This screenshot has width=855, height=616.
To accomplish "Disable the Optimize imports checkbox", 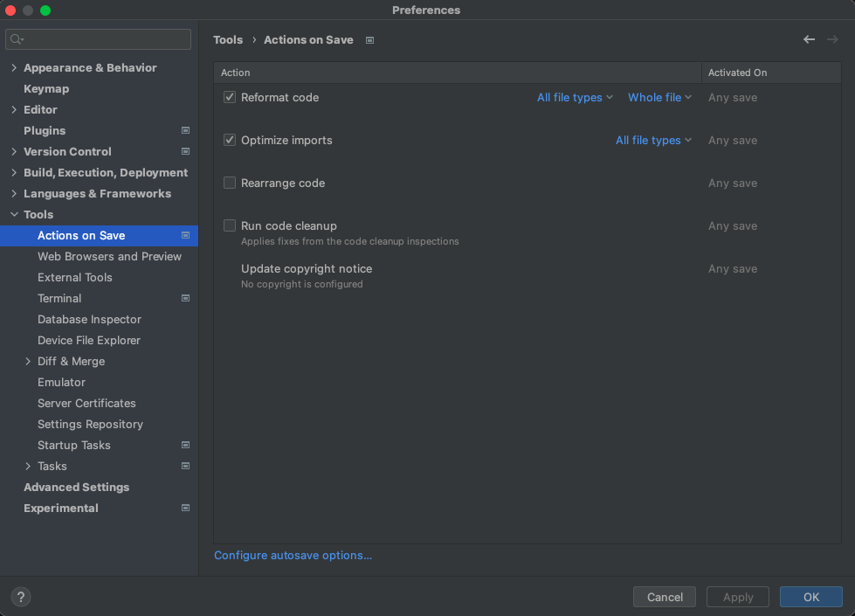I will pos(230,140).
